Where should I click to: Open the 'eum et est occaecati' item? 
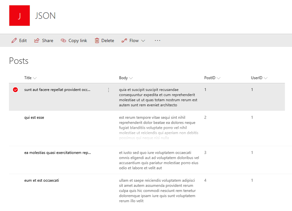[42, 181]
